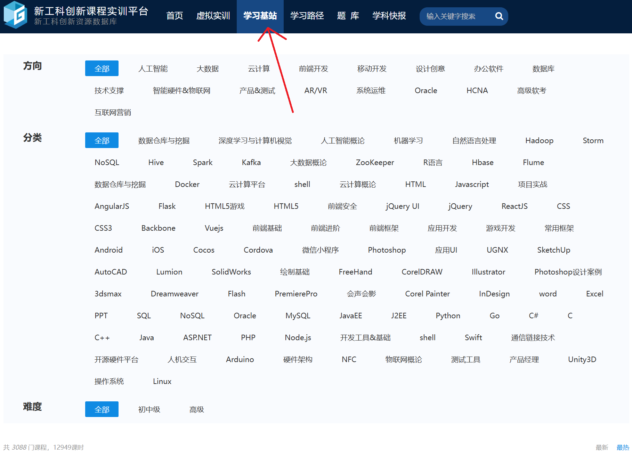Filter direction by 大数据
632x458 pixels.
[208, 68]
